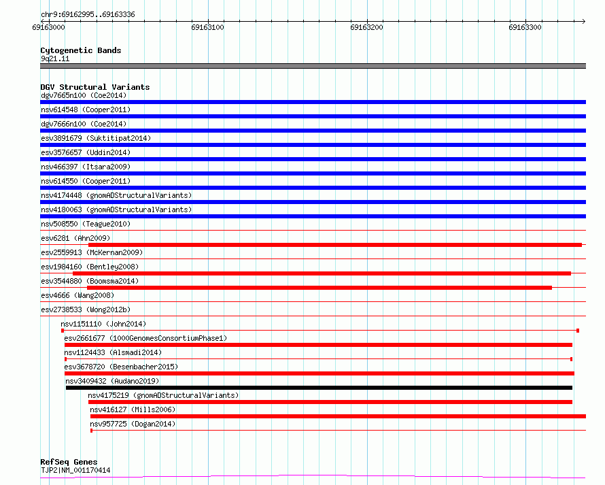The width and height of the screenshot is (605, 485).
Task: Click the blue bar under nsv4174448
Action: [x=313, y=202]
